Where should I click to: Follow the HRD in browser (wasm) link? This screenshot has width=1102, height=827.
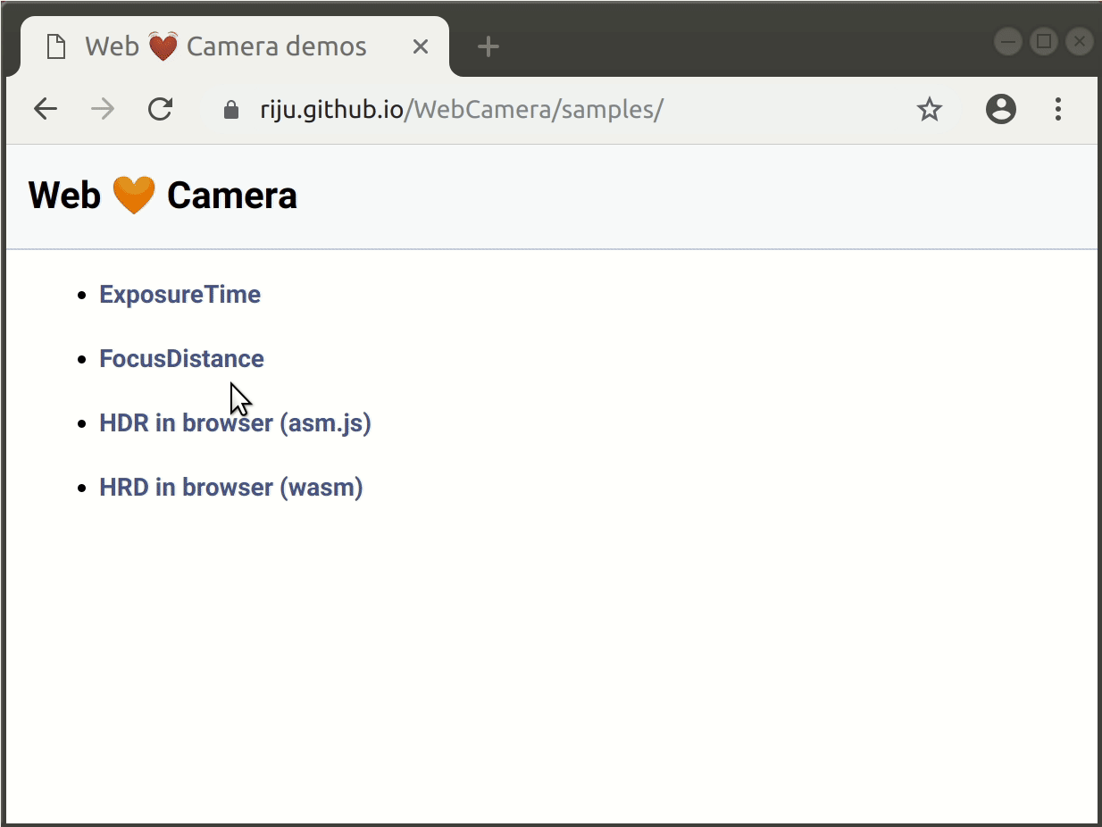pos(231,488)
